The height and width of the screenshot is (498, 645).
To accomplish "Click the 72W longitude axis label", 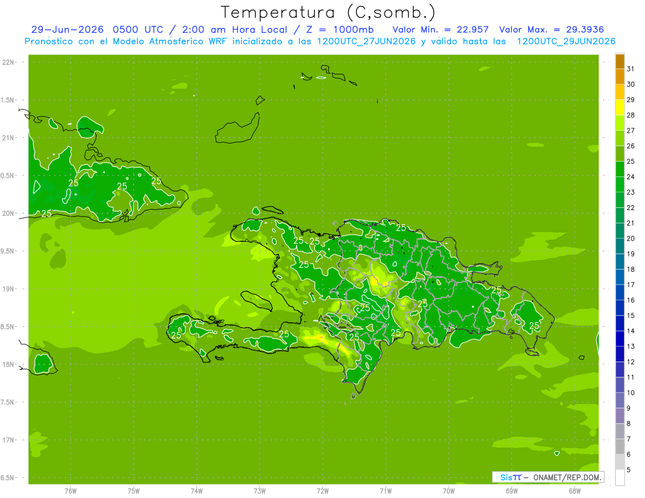I will (x=322, y=491).
